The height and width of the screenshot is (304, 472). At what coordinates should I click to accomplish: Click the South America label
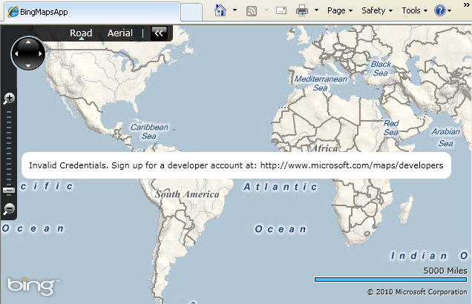pyautogui.click(x=187, y=194)
